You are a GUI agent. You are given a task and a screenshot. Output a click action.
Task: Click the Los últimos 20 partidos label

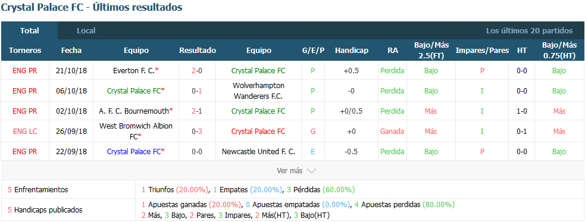pyautogui.click(x=529, y=30)
